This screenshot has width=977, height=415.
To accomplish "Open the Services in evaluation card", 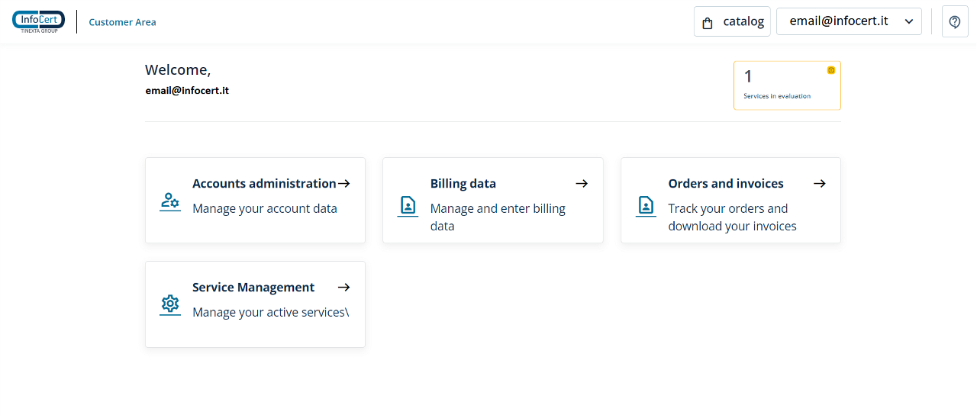I will [x=787, y=85].
